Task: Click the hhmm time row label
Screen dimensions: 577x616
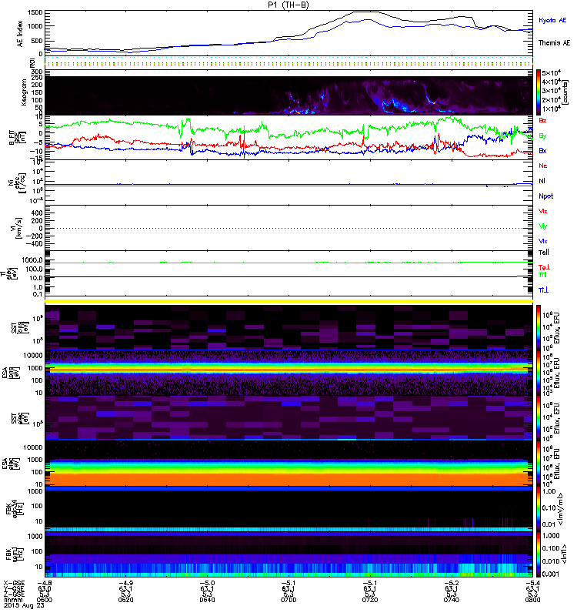Action: pos(12,600)
